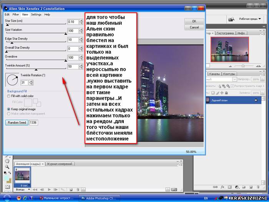Screen dimensions: 269x202
Task: Click the lock transparent pixels icon
Action: tap(213, 93)
